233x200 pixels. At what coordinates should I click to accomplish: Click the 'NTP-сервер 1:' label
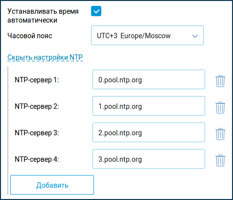(x=37, y=80)
